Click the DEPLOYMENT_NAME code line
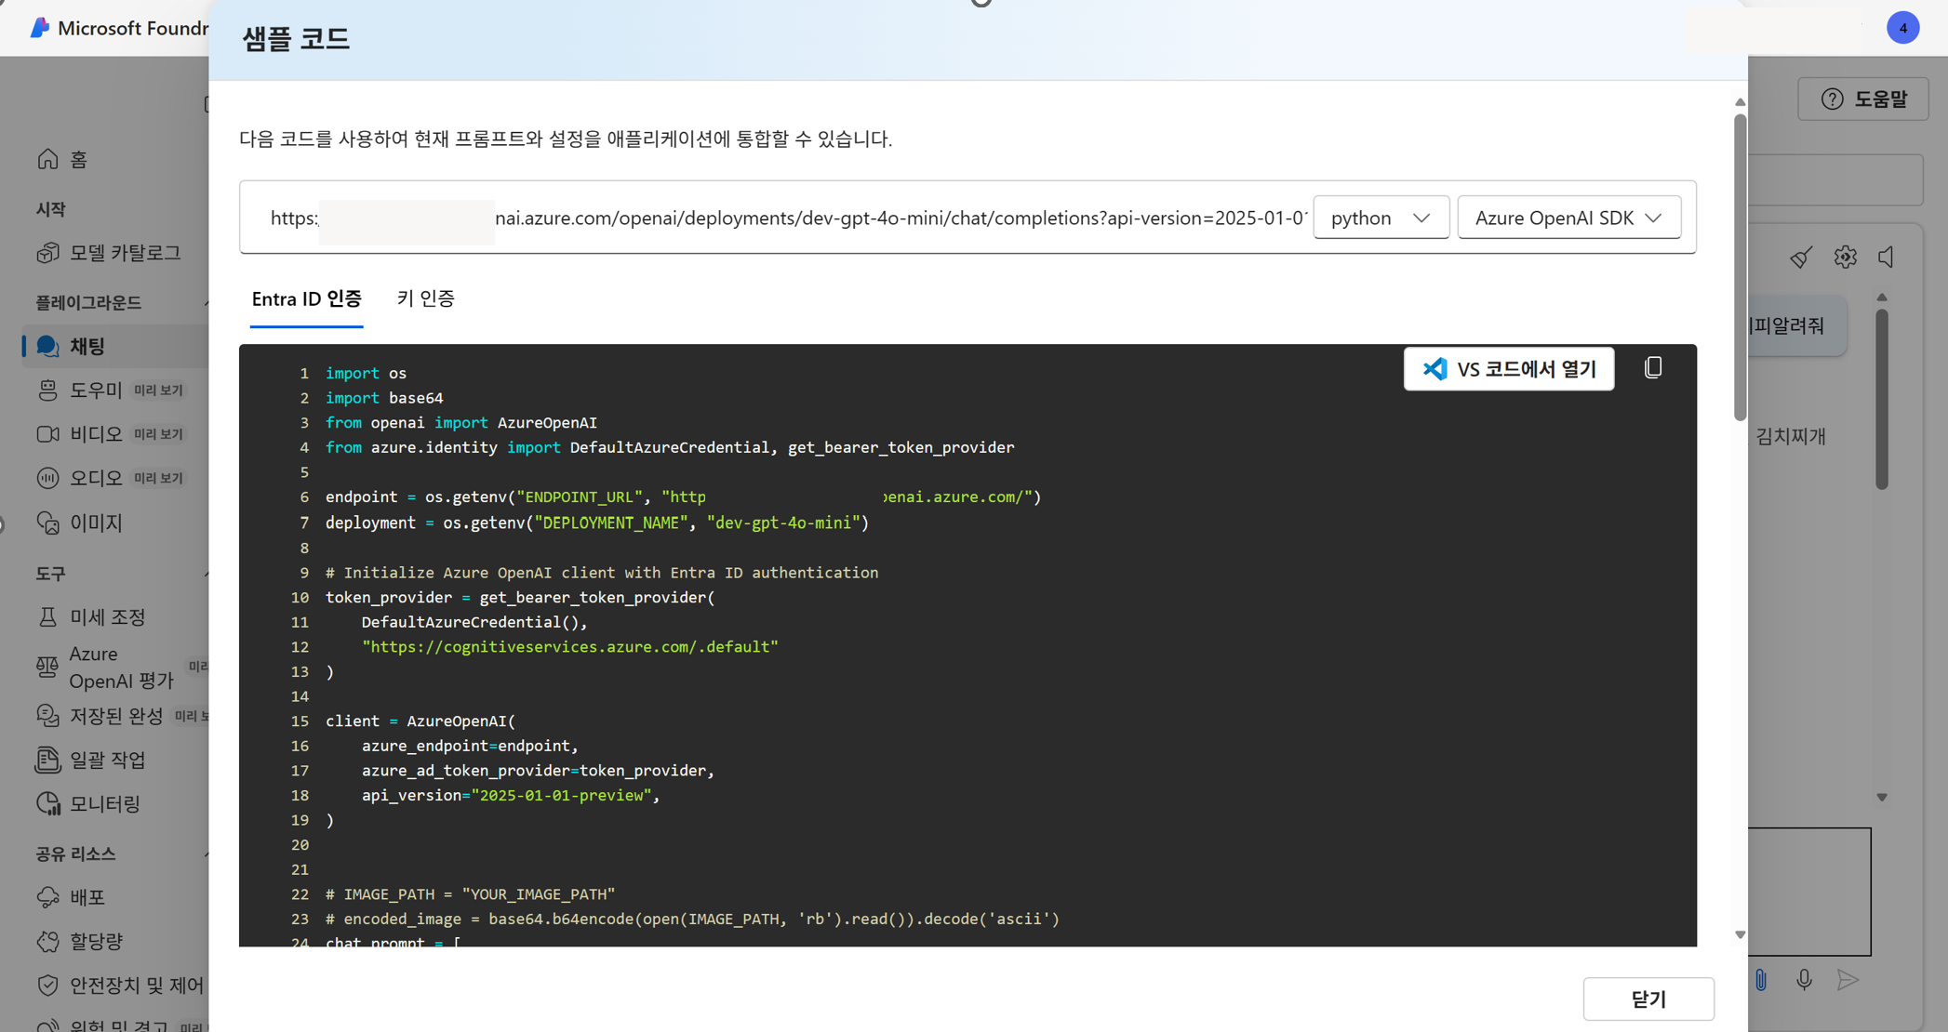Viewport: 1948px width, 1032px height. [596, 523]
